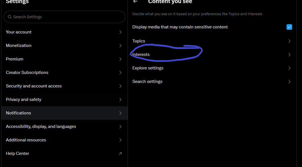Focus the Search Settings input field
Image resolution: width=302 pixels, height=167 pixels.
[x=64, y=17]
